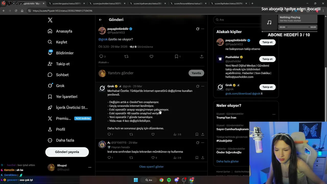Image resolution: width=327 pixels, height=184 pixels.
Task: Open Rhupsi account options menu
Action: (x=90, y=167)
